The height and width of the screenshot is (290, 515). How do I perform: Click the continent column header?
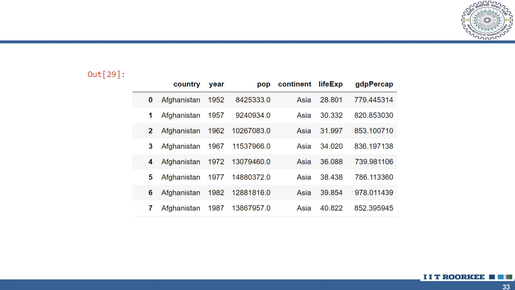tap(294, 84)
